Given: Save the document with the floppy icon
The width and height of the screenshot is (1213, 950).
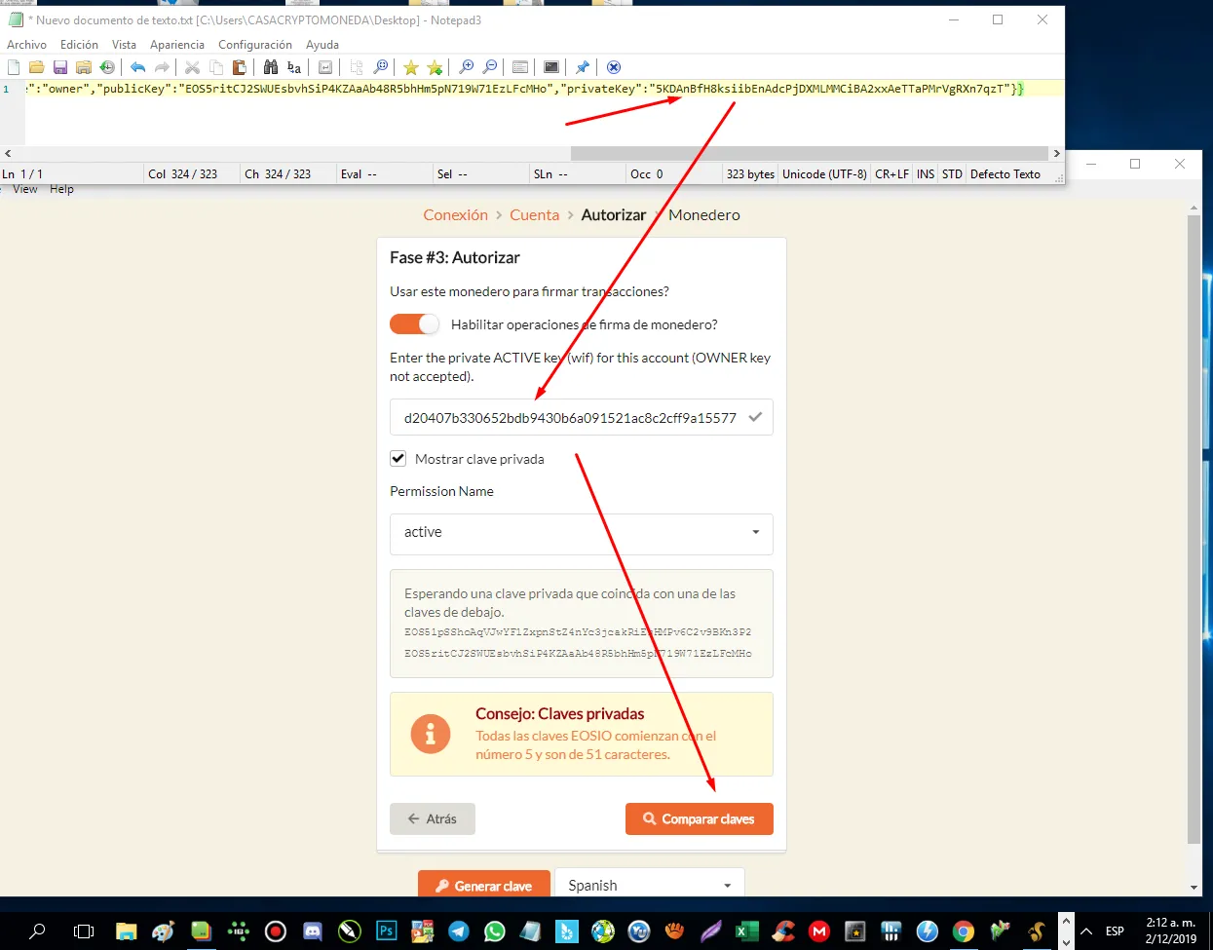Looking at the screenshot, I should [60, 67].
